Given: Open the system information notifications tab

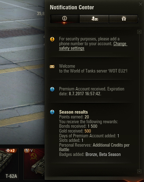Looking at the screenshot, I should pyautogui.click(x=65, y=19).
